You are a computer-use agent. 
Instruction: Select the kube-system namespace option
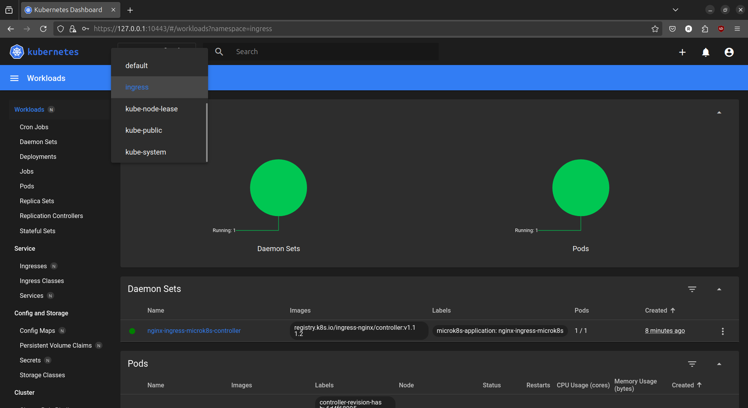(x=159, y=152)
